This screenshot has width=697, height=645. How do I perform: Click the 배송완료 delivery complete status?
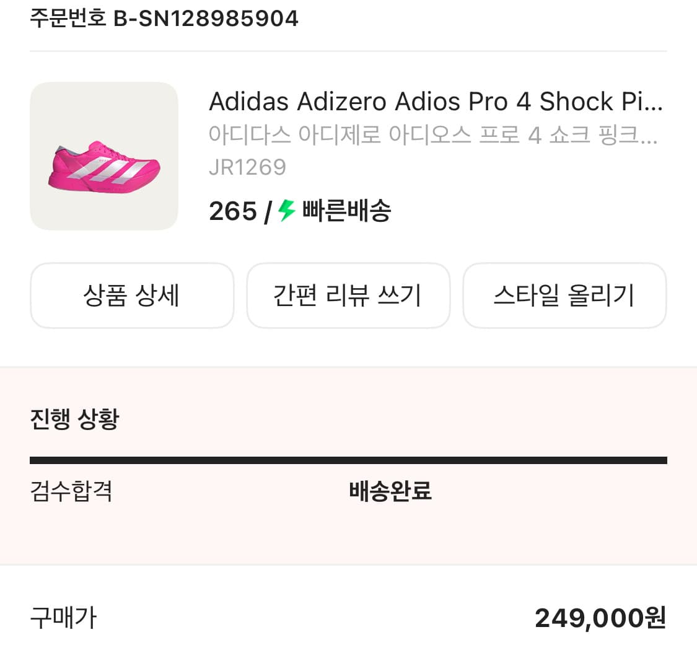(390, 493)
